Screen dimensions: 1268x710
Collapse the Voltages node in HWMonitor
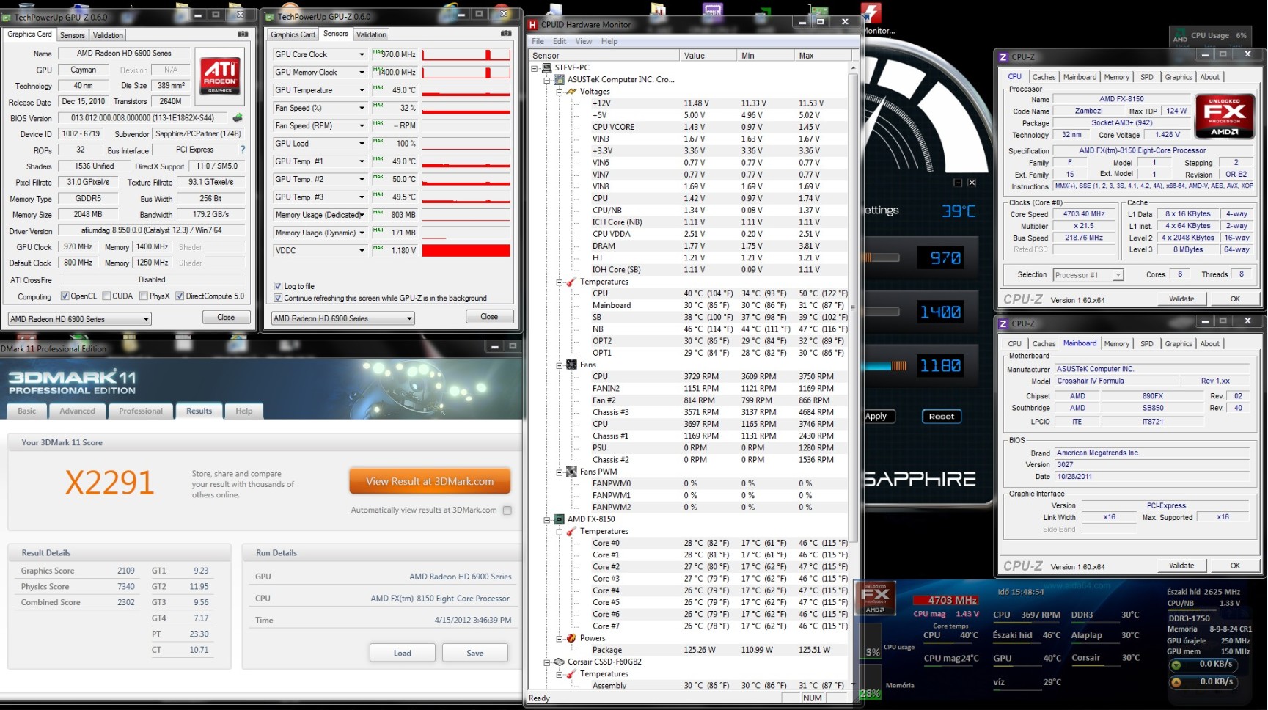[x=559, y=92]
